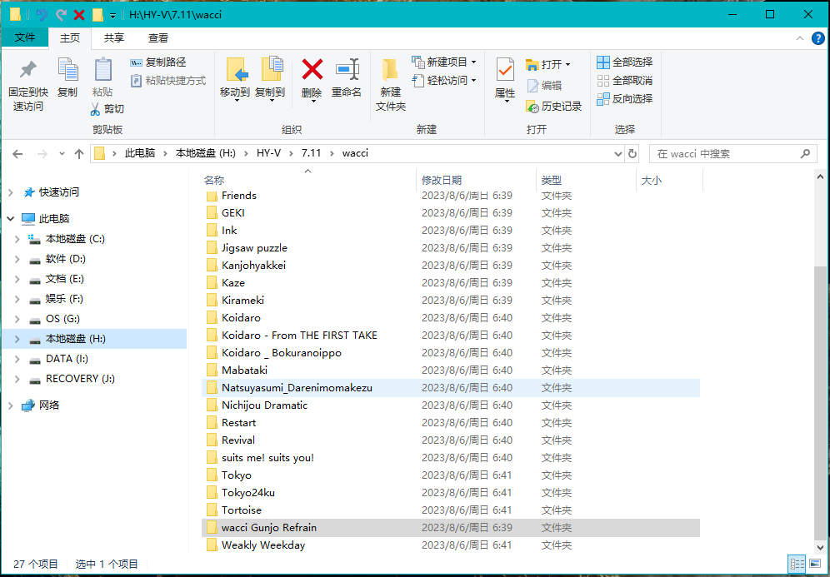The width and height of the screenshot is (830, 577).
Task: Refresh the wacci folder view
Action: coord(632,153)
